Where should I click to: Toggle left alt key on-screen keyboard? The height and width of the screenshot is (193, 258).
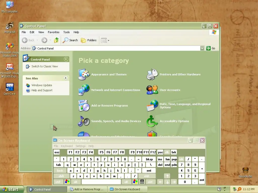pyautogui.click(x=76, y=182)
